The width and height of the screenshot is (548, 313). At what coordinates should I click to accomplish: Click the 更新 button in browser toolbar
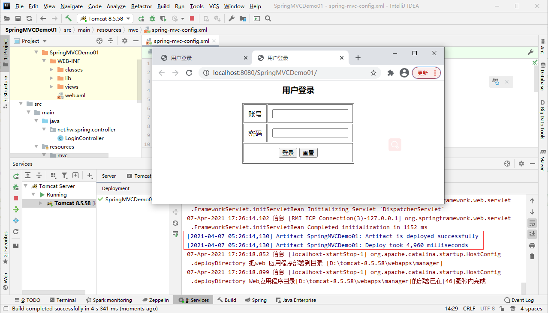426,73
